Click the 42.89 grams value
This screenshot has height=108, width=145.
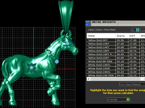(x=120, y=58)
